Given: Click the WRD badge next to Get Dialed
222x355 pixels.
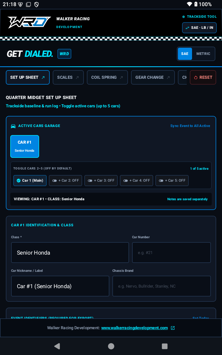Looking at the screenshot, I should (x=64, y=54).
